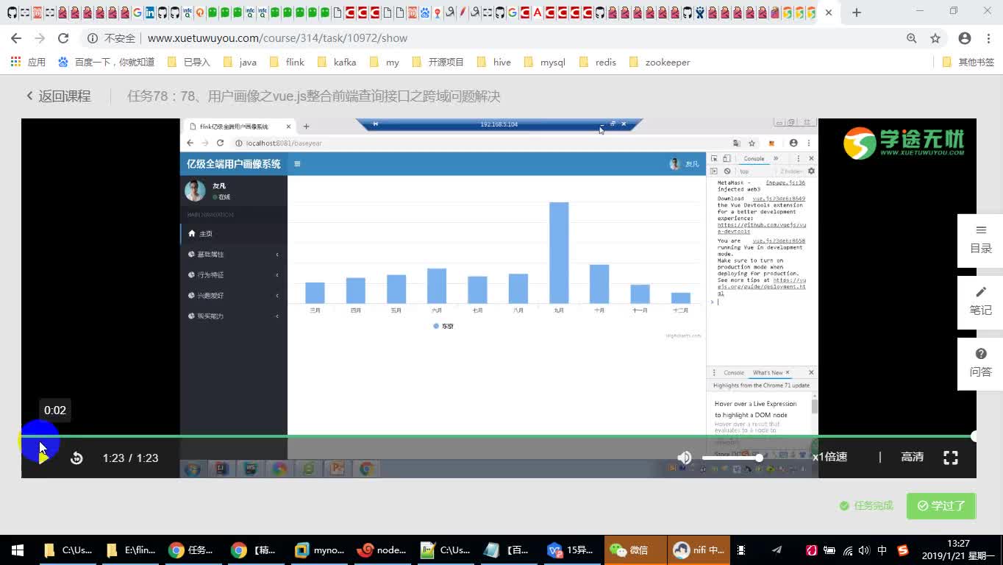Open the 15异... taskbar item
The image size is (1003, 565).
(x=571, y=550)
